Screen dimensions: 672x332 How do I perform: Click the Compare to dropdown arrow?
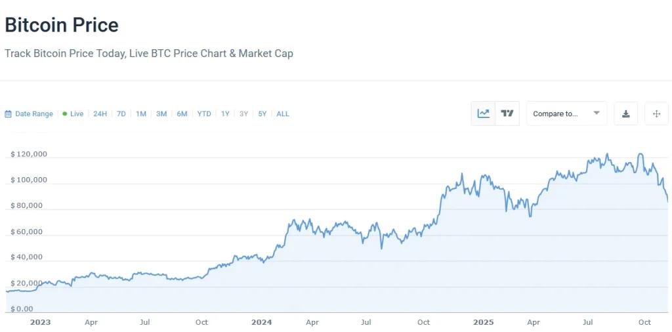(597, 113)
